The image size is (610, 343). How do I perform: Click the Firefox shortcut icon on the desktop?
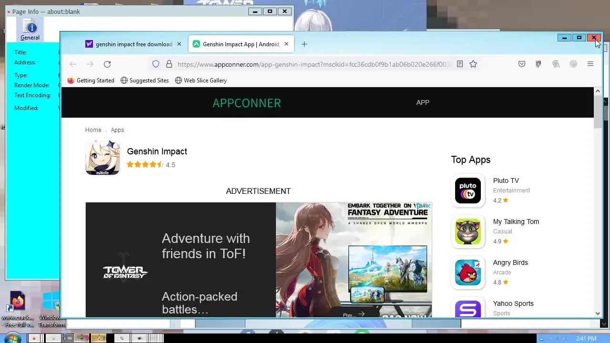pyautogui.click(x=17, y=302)
